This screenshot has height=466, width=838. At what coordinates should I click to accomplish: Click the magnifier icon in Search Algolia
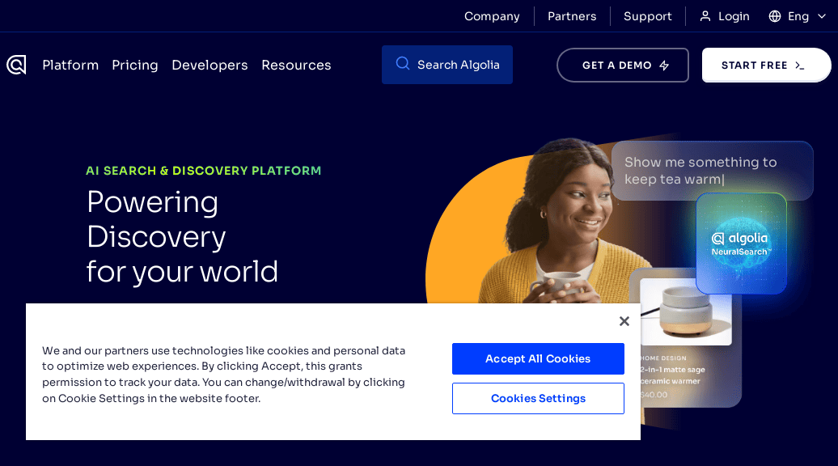[x=402, y=64]
